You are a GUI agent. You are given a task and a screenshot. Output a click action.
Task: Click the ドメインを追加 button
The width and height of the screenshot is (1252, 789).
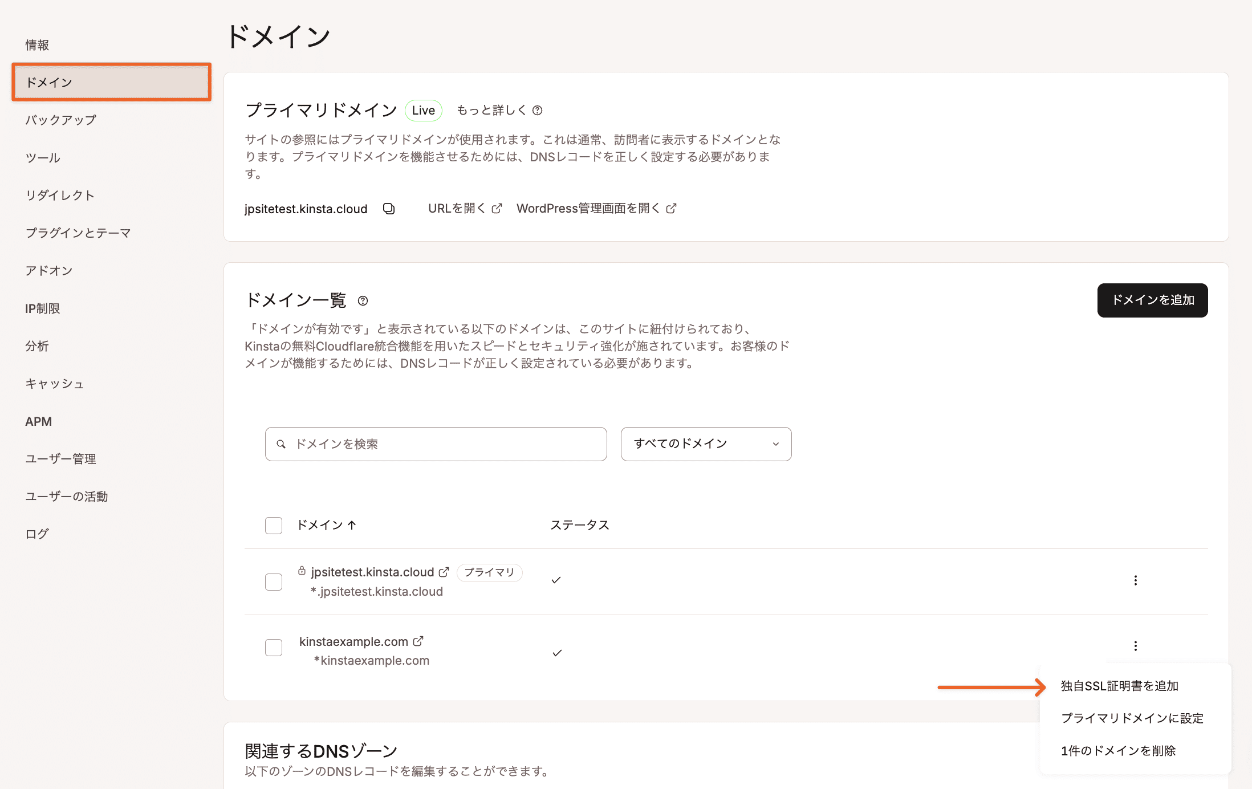coord(1152,300)
